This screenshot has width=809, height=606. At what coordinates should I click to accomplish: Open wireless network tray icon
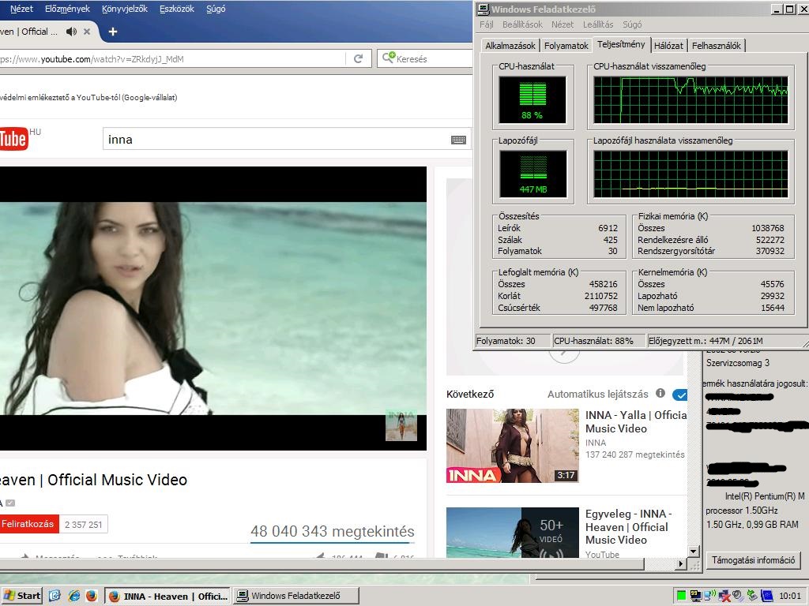[710, 596]
